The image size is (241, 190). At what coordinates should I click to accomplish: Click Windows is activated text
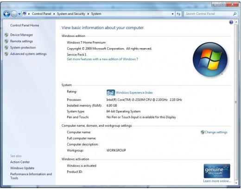click(82, 165)
